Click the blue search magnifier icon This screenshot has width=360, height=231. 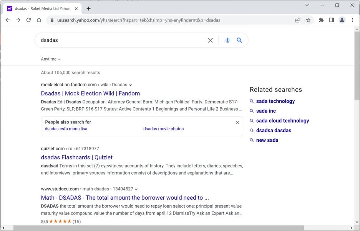click(239, 40)
